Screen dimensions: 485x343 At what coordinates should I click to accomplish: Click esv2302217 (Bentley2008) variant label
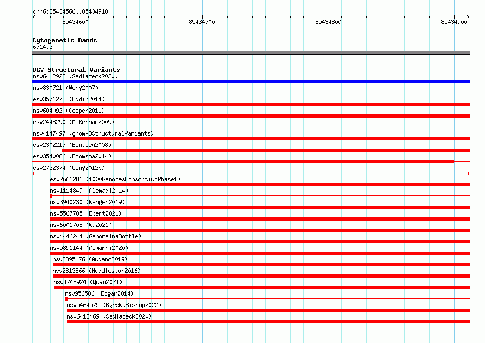(72, 145)
